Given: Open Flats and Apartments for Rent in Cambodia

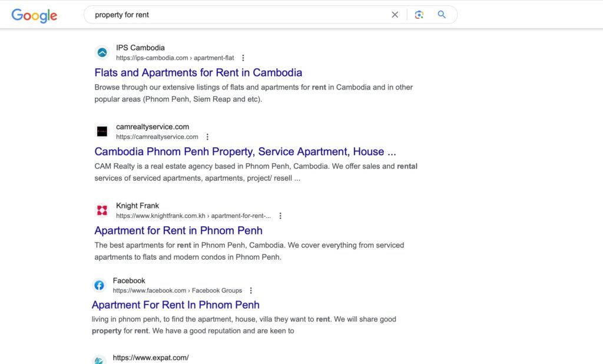Looking at the screenshot, I should click(x=198, y=72).
